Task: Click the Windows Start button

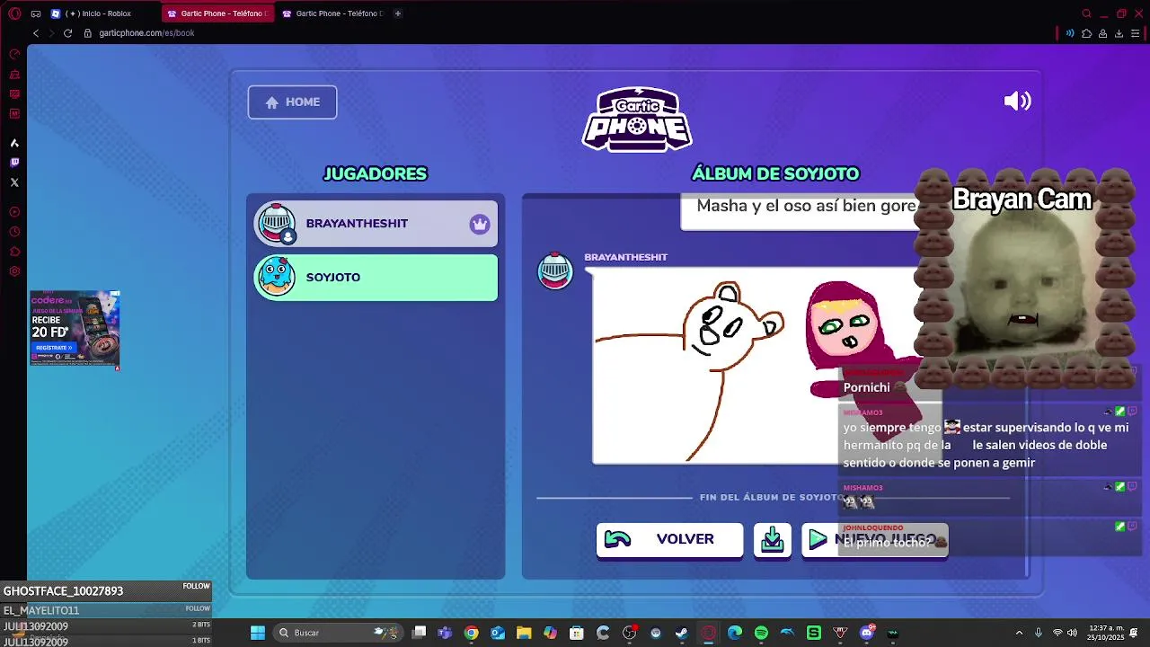Action: (258, 633)
